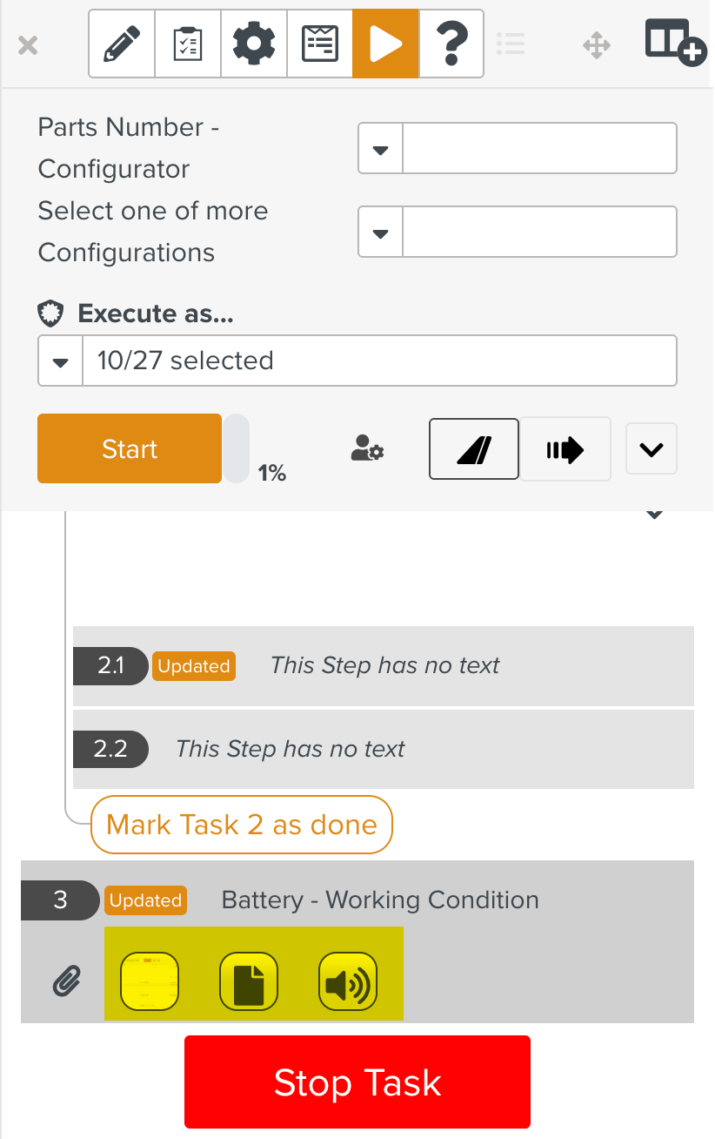
Task: Expand the Parts Number Configurator dropdown
Action: click(380, 149)
